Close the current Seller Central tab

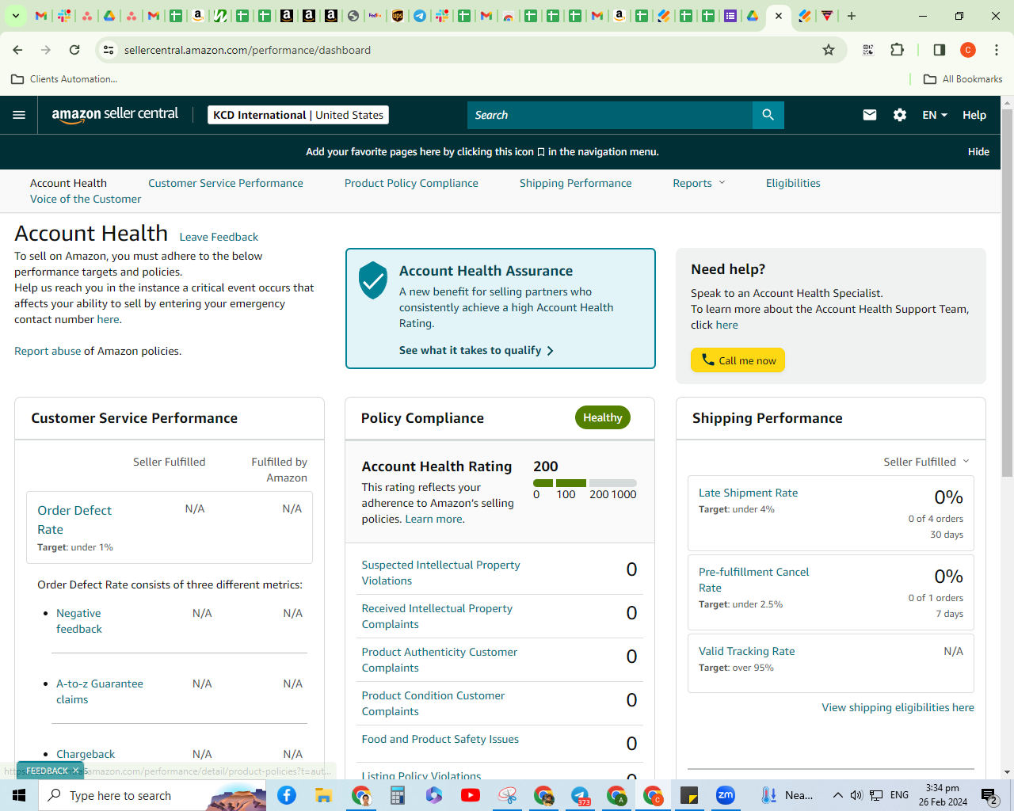pyautogui.click(x=779, y=16)
